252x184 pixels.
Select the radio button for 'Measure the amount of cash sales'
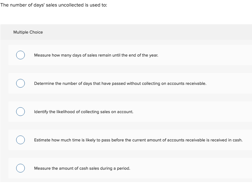click(x=20, y=168)
